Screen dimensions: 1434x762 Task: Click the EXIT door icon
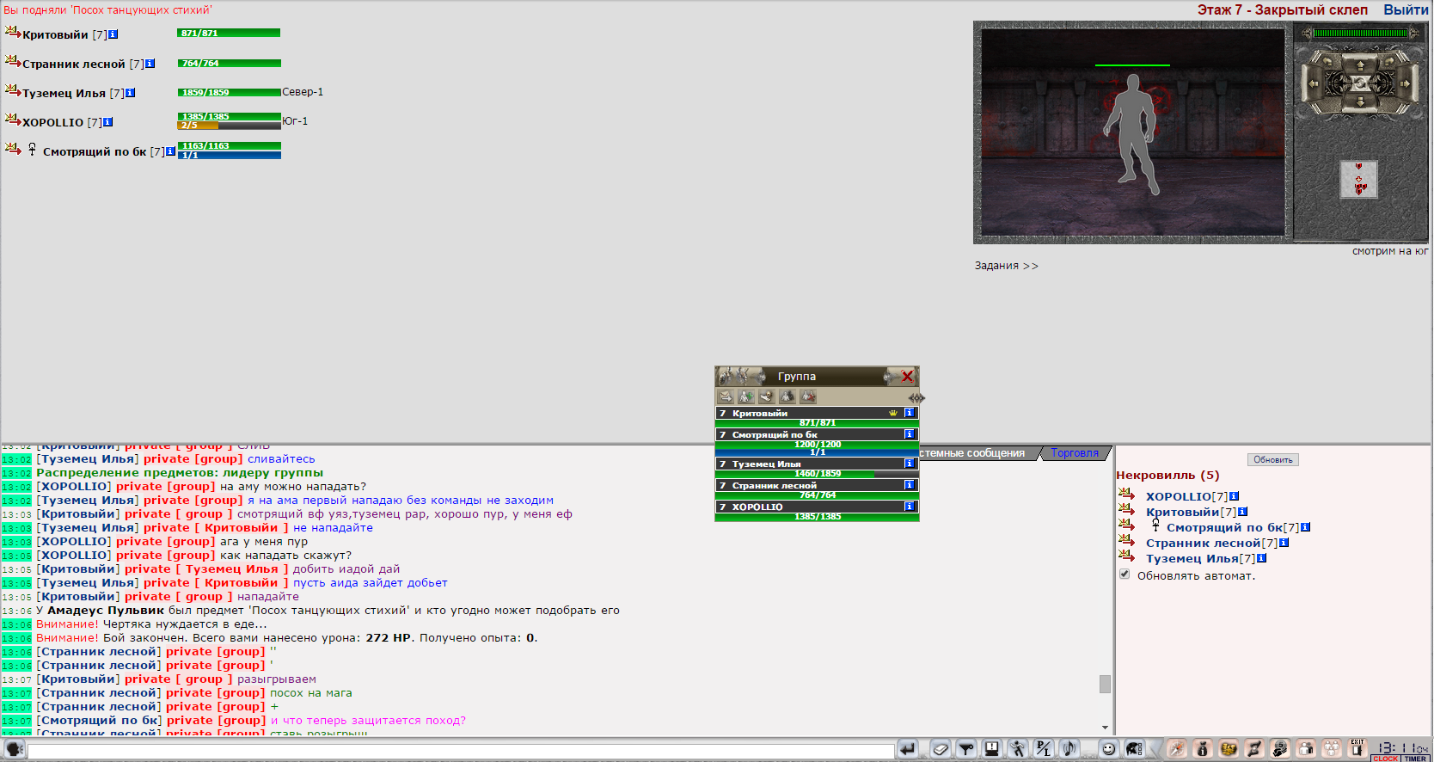1357,748
